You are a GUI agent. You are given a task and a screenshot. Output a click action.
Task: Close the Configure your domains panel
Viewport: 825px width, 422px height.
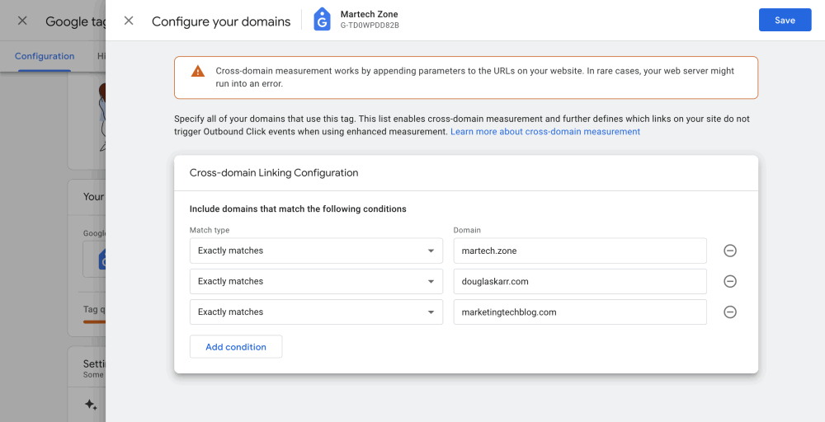point(129,21)
